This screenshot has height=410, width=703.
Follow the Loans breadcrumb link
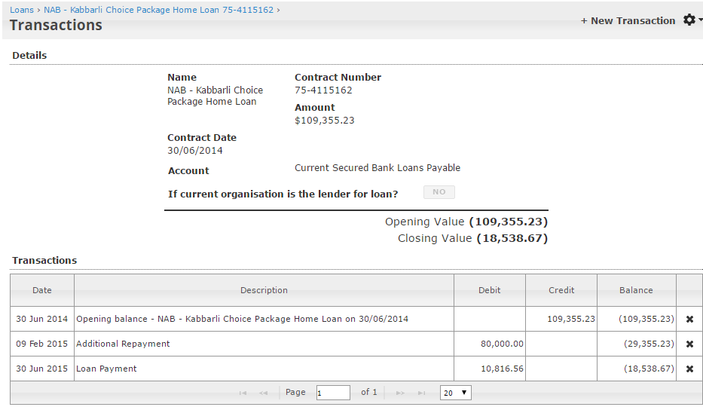pyautogui.click(x=22, y=9)
